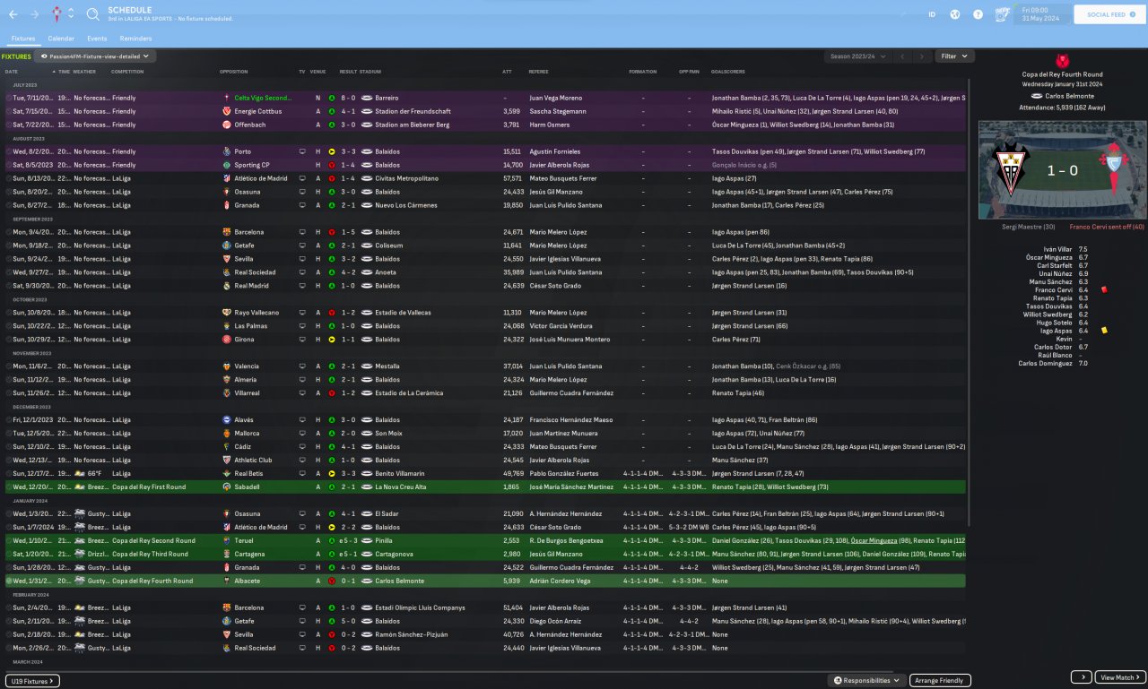Image resolution: width=1148 pixels, height=689 pixels.
Task: Toggle selection circle on the Real Madrid fixture
Action: (9, 286)
